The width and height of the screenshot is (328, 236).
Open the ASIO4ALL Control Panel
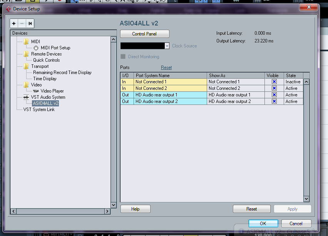[144, 34]
